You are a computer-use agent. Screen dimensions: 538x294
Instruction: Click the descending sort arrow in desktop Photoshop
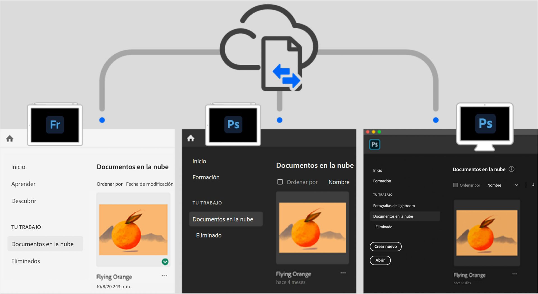click(x=533, y=185)
